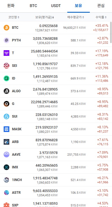The image size is (112, 207).
Task: Click the SEI coin logo
Action: pos(6,66)
